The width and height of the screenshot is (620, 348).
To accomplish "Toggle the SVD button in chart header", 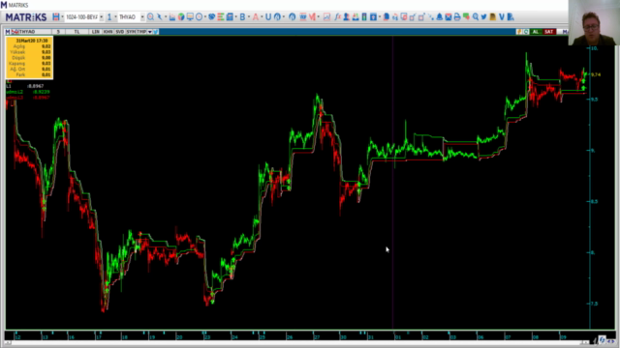I will (x=120, y=32).
